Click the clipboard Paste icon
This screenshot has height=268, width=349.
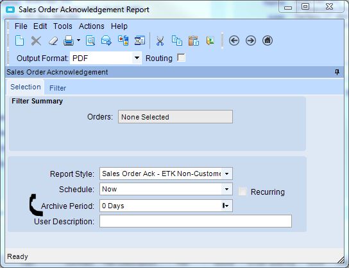click(x=194, y=40)
